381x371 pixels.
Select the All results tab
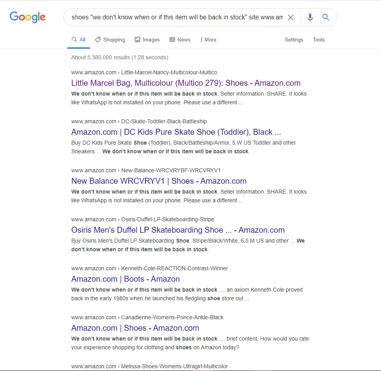pos(78,40)
